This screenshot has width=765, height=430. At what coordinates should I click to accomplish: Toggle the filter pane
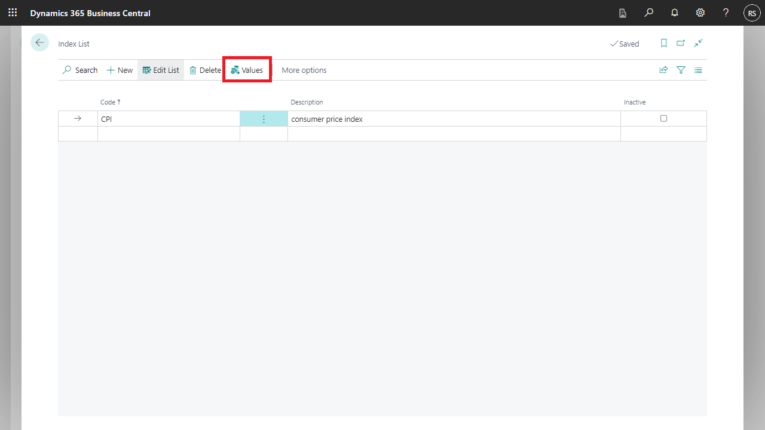[681, 70]
